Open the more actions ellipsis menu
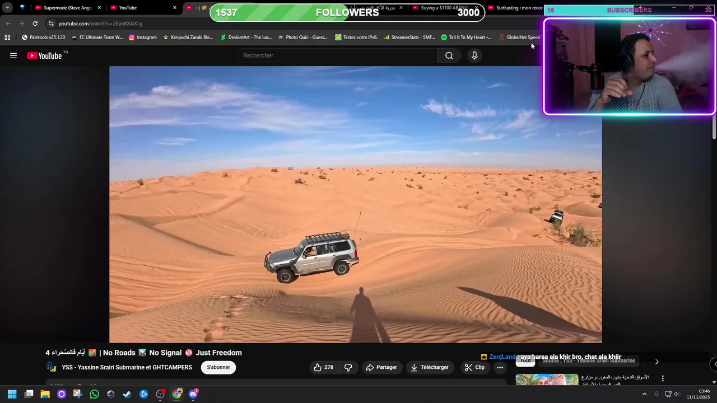The height and width of the screenshot is (403, 717). click(x=500, y=367)
